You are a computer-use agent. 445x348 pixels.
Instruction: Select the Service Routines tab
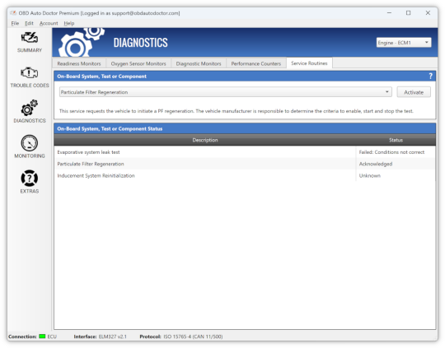click(309, 63)
